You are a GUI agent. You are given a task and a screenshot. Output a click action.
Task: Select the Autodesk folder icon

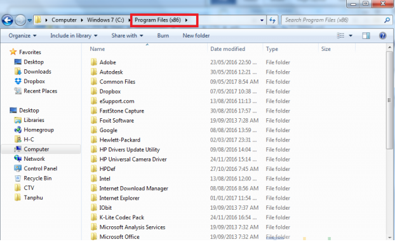94,72
